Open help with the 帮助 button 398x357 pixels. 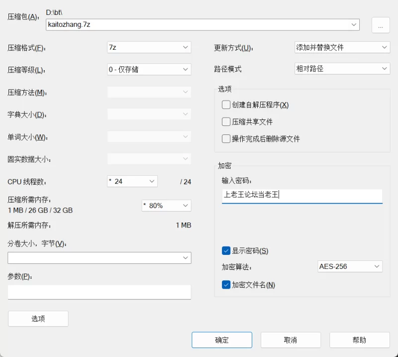point(359,340)
